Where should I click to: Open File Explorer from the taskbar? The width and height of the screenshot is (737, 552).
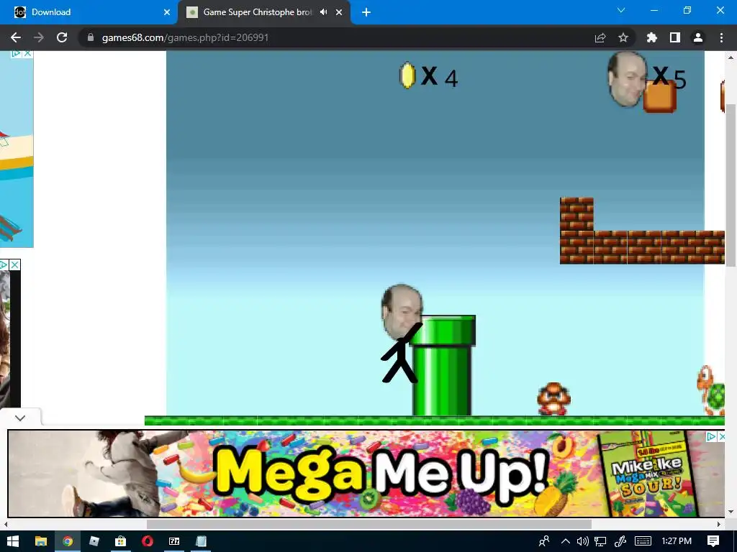(x=41, y=541)
